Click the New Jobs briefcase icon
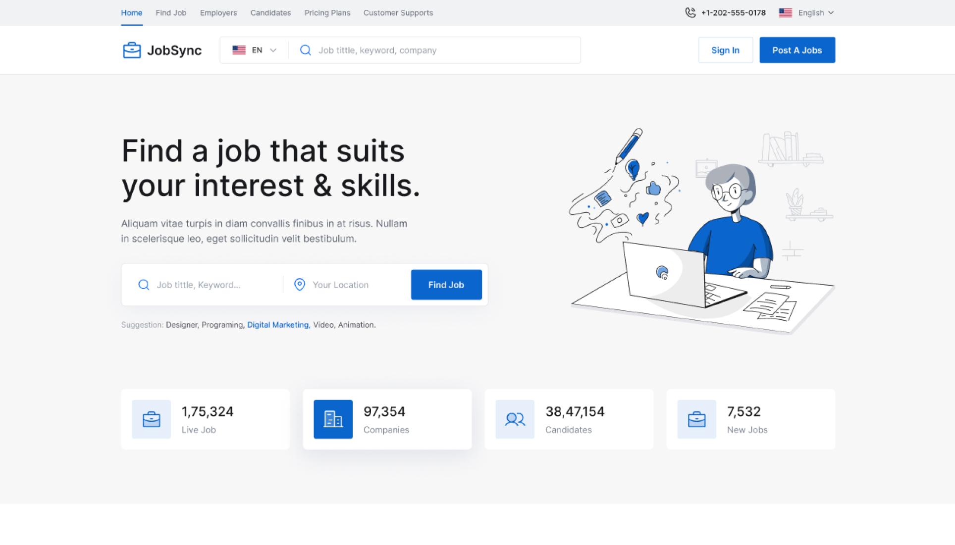Image resolution: width=955 pixels, height=545 pixels. [x=696, y=419]
